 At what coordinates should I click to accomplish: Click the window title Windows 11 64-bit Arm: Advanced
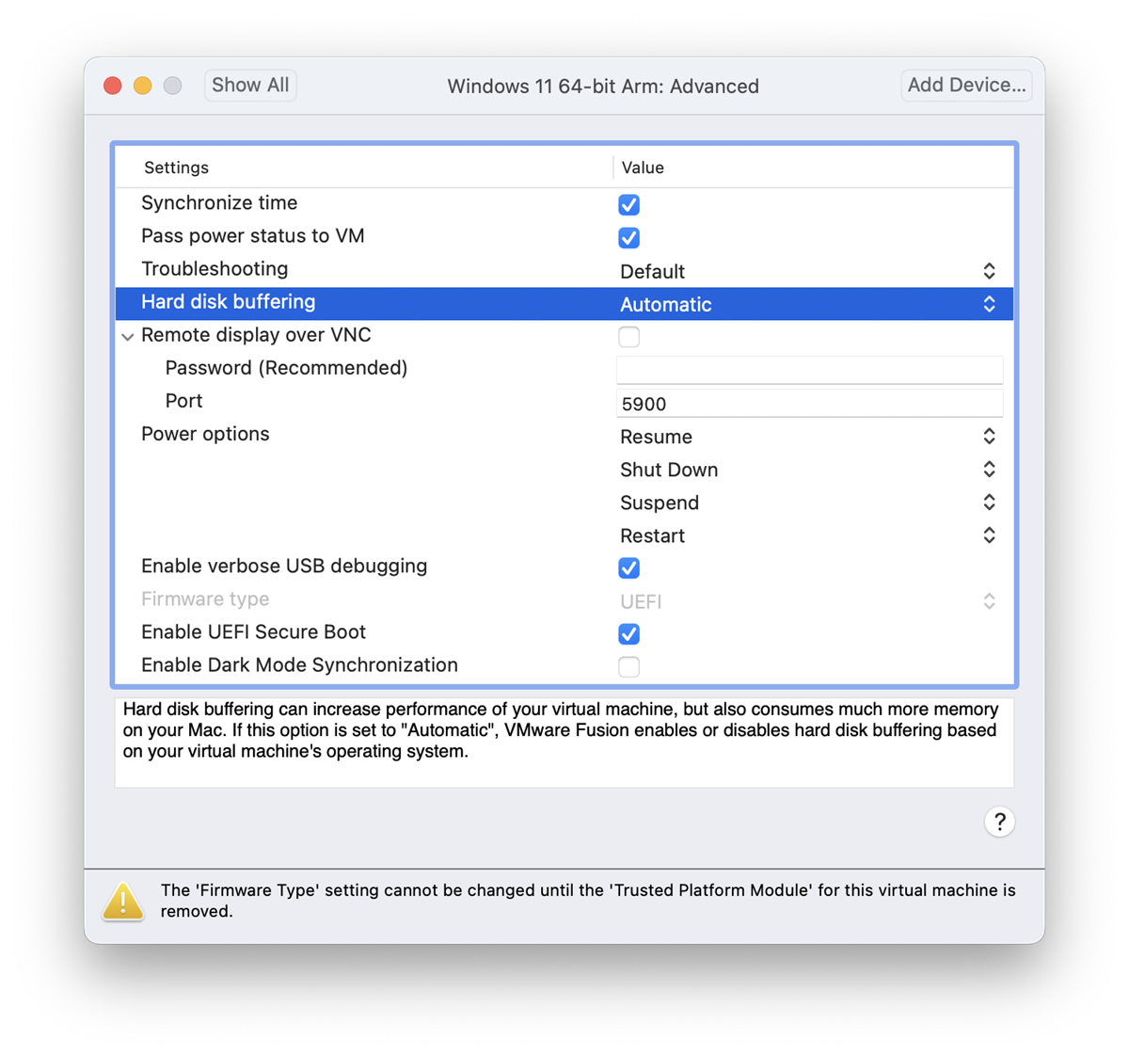603,86
